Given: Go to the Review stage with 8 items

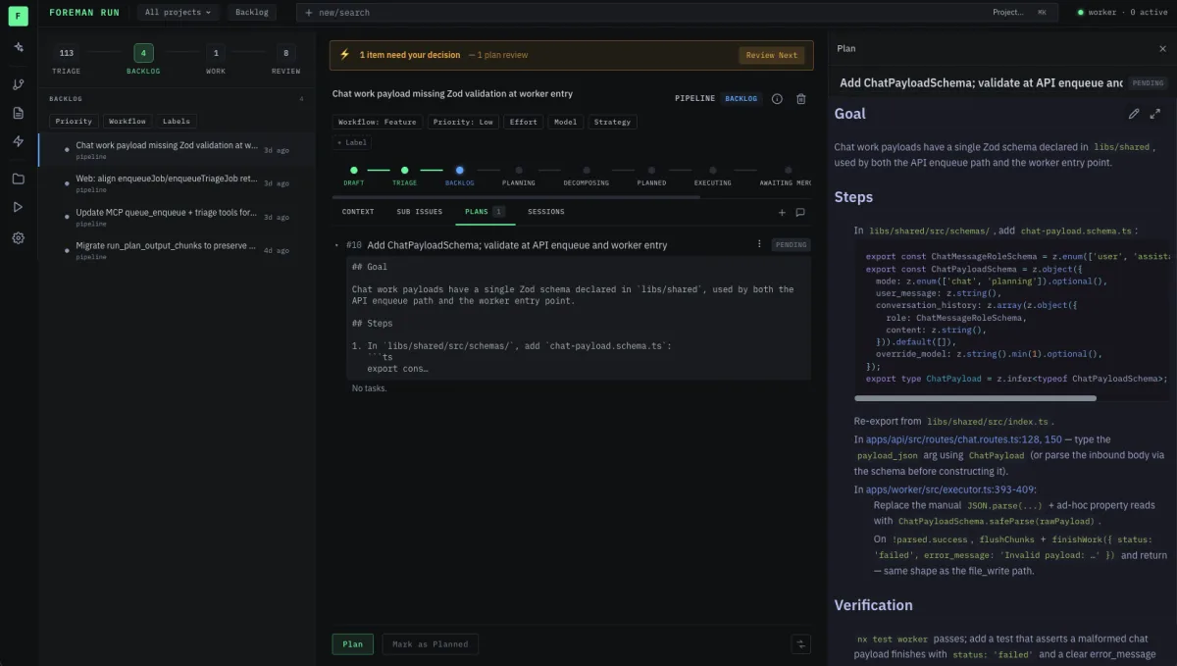Looking at the screenshot, I should 286,59.
